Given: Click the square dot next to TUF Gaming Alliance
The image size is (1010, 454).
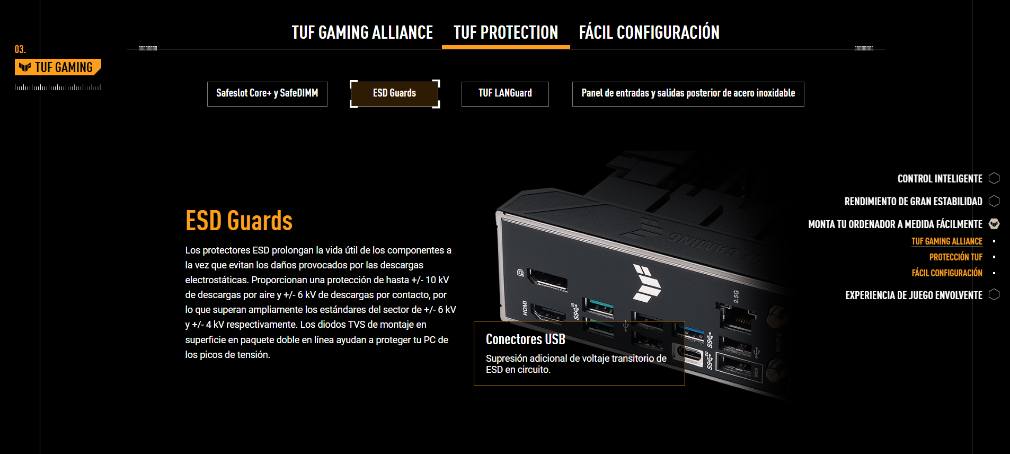Looking at the screenshot, I should pyautogui.click(x=994, y=241).
